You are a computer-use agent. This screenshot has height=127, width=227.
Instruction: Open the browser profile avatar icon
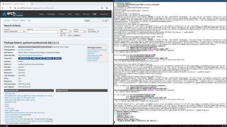coord(107,8)
